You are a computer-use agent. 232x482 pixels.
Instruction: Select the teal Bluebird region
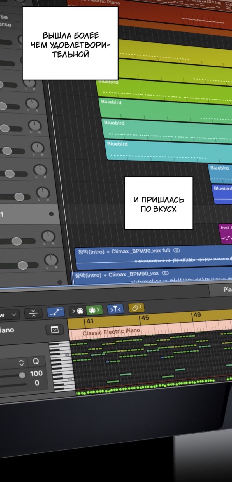point(167,131)
